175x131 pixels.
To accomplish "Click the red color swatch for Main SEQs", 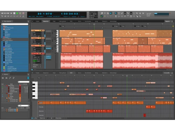I will (20, 86).
